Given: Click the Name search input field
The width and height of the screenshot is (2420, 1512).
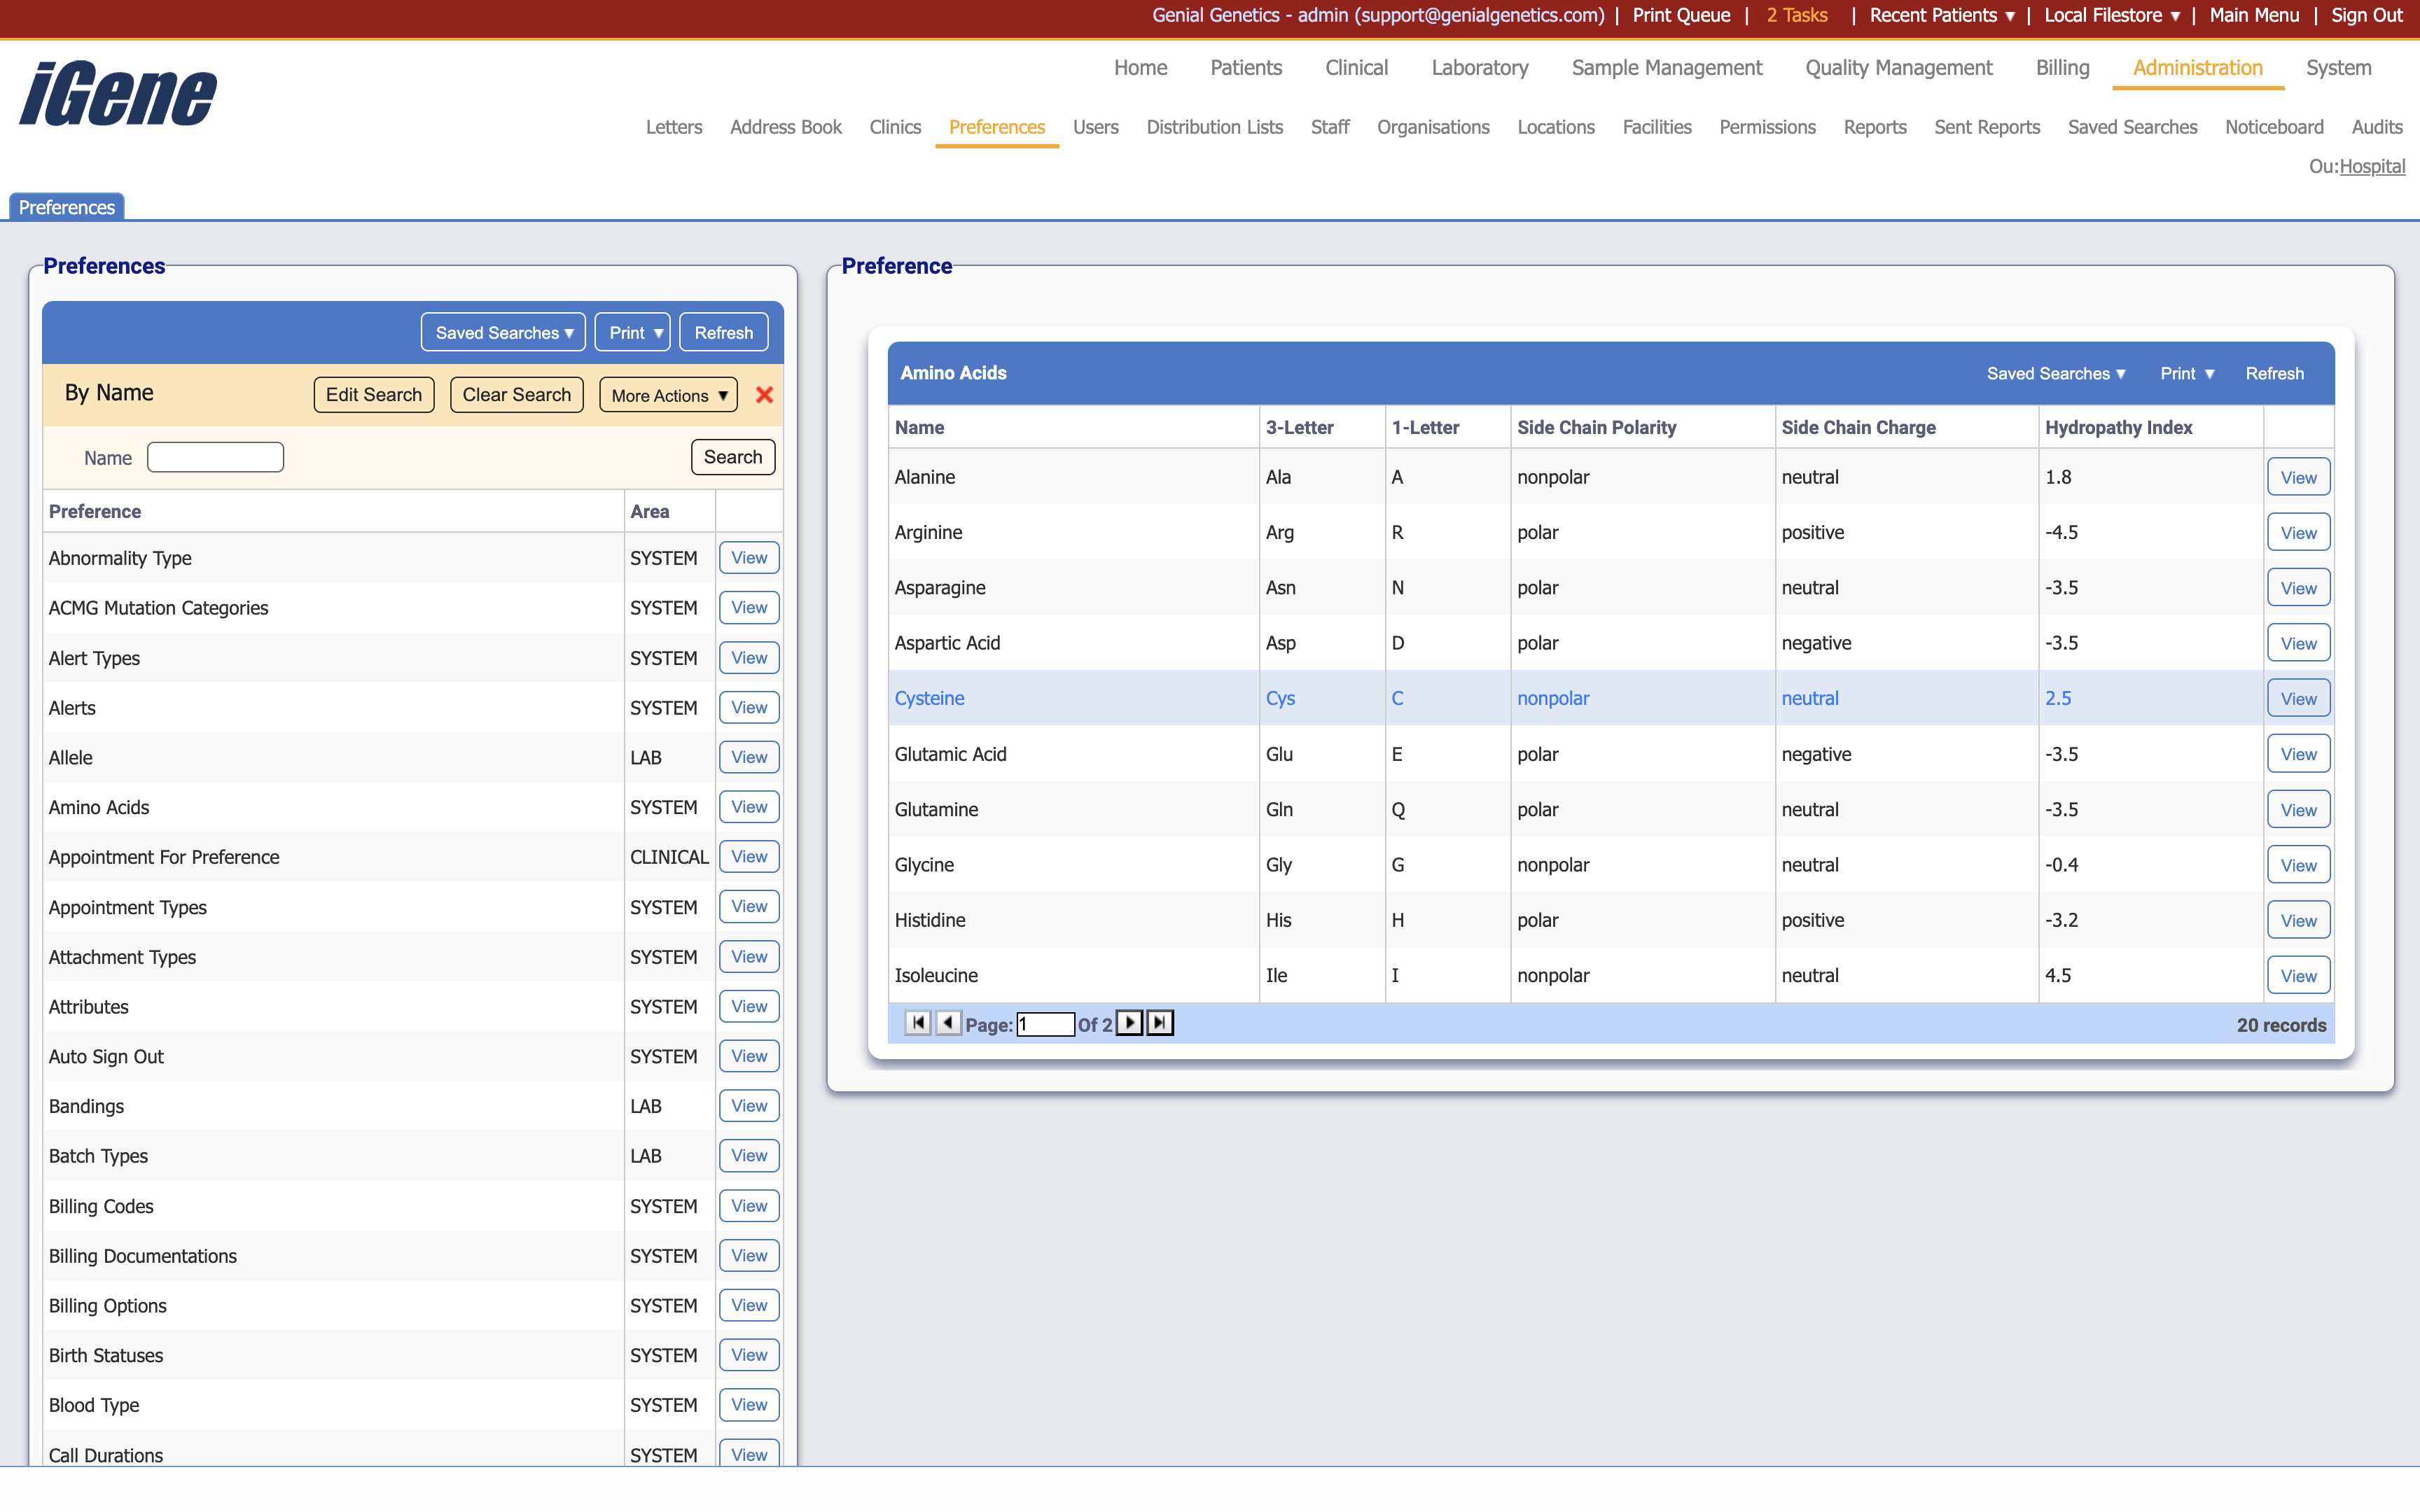Looking at the screenshot, I should (x=215, y=457).
